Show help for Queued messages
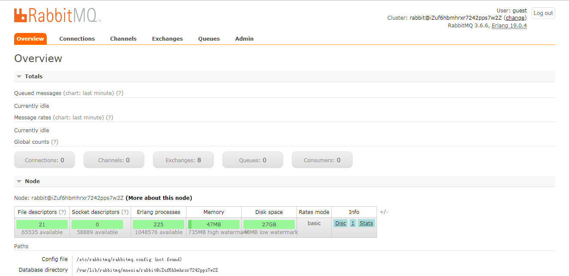 [120, 93]
